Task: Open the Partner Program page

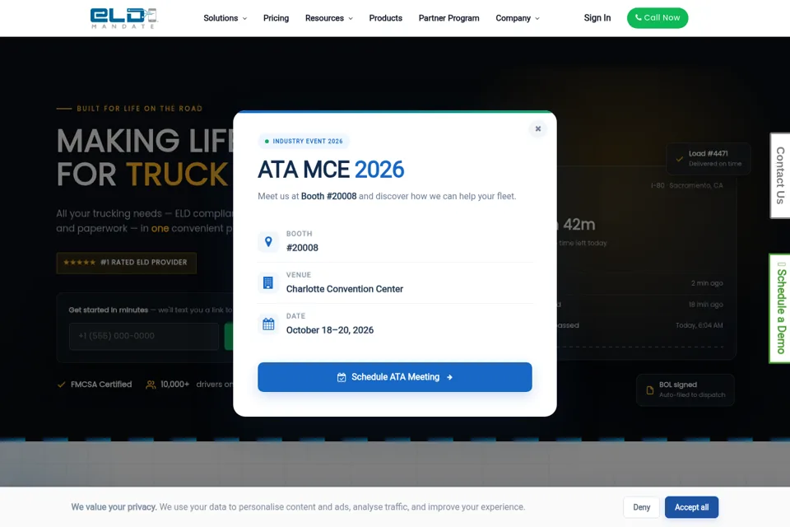Action: click(449, 18)
